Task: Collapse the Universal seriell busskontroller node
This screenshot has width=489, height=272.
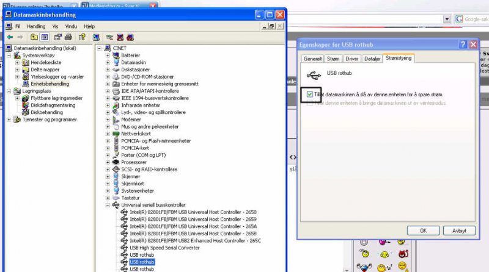Action: tap(108, 205)
